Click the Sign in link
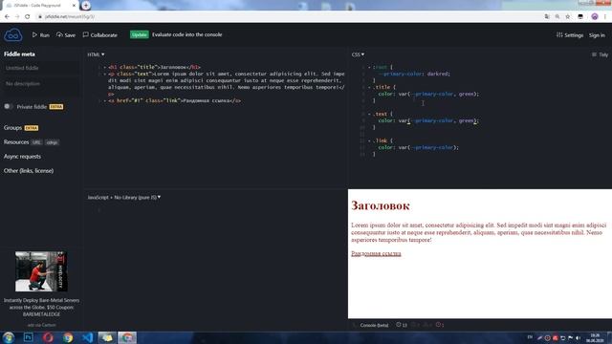The height and width of the screenshot is (344, 612). click(x=597, y=35)
